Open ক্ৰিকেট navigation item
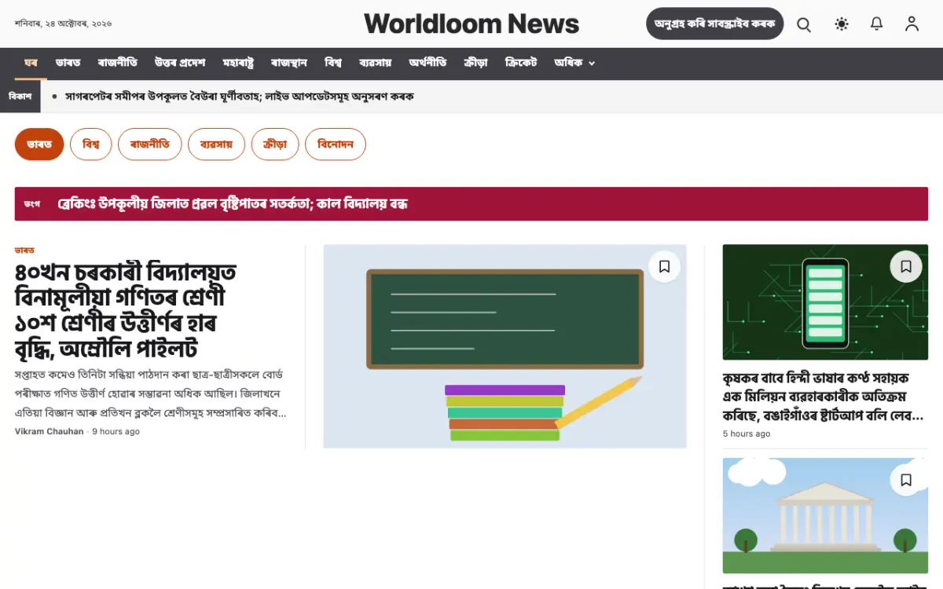Viewport: 943px width, 589px height. pos(521,63)
